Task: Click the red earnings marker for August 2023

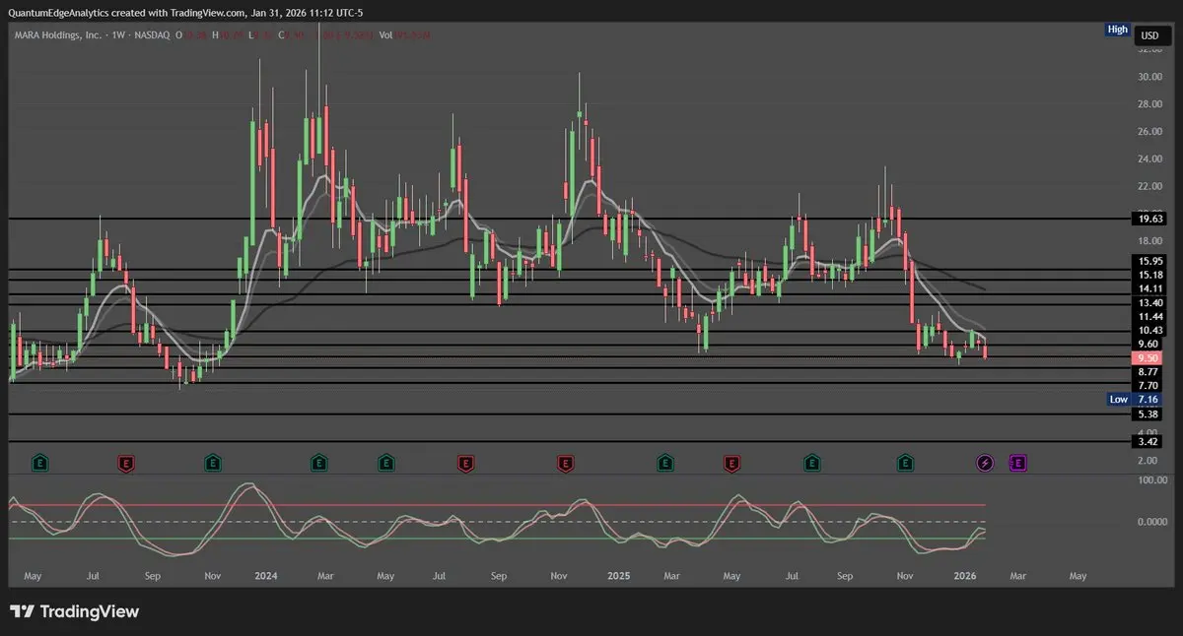Action: tap(125, 462)
